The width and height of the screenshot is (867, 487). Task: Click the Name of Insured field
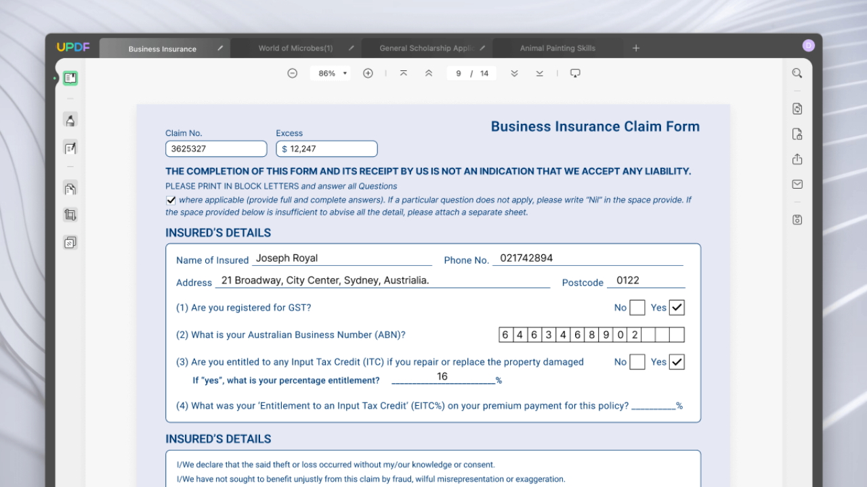point(342,258)
